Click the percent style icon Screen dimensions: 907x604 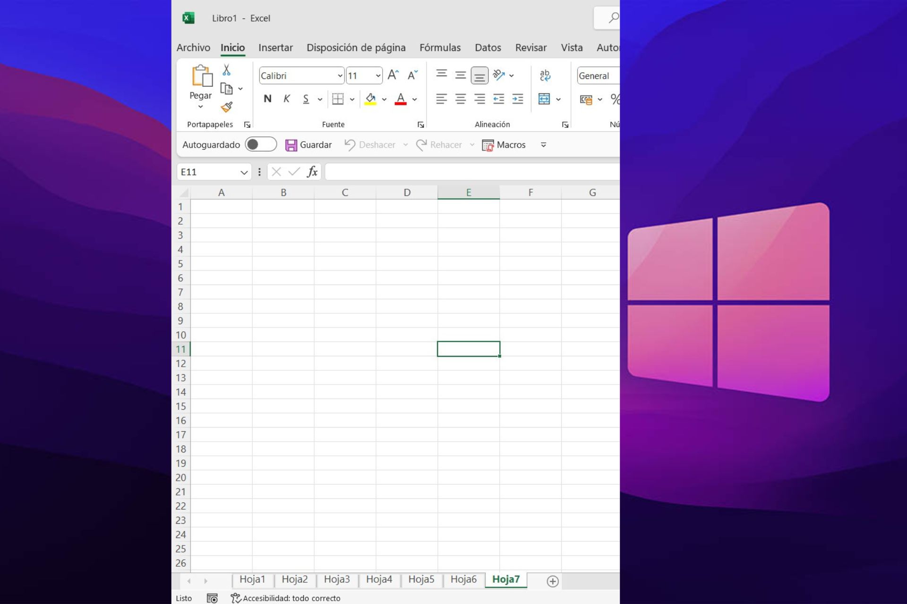pyautogui.click(x=615, y=99)
